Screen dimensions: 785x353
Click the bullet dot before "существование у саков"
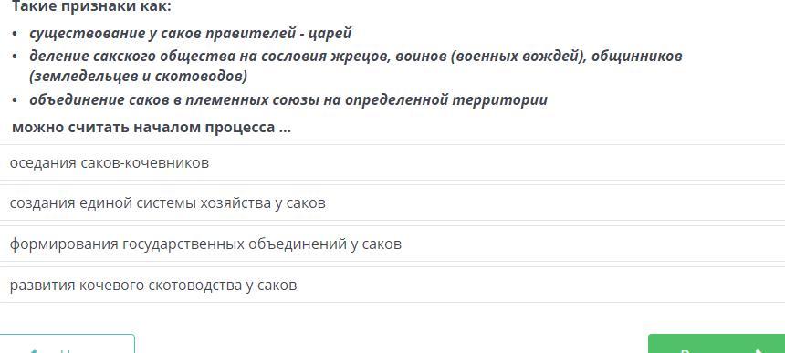click(16, 34)
